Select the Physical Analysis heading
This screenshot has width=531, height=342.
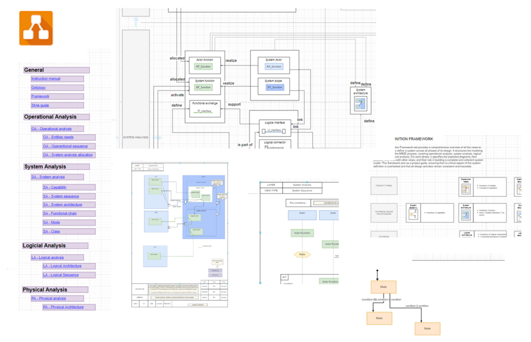55,290
